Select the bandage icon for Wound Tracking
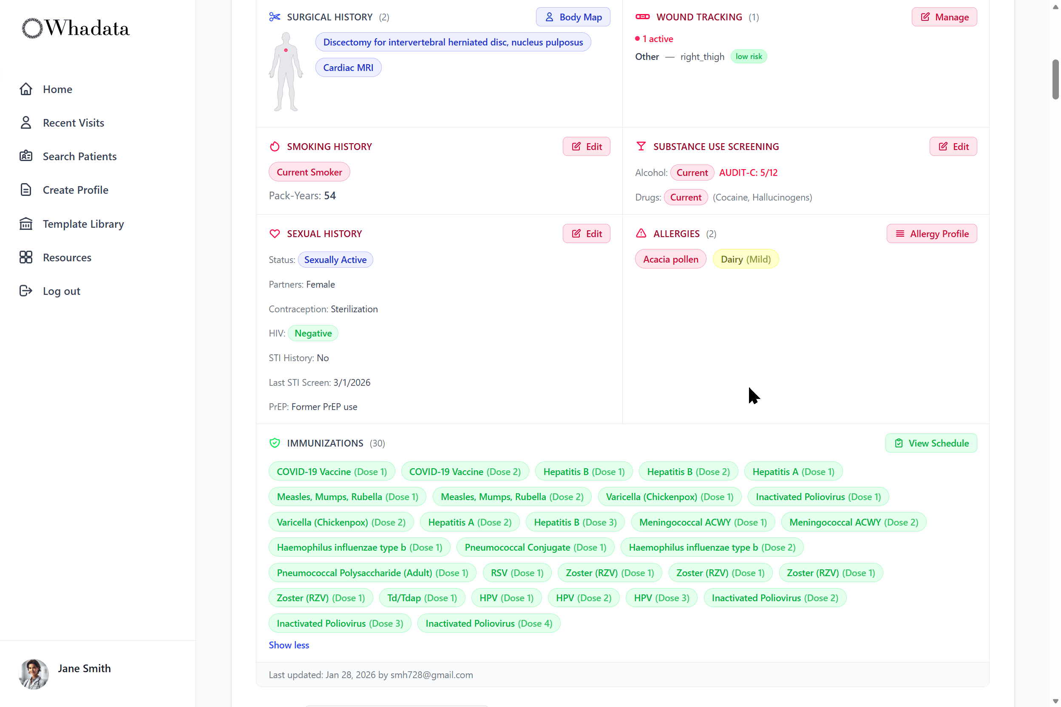The image size is (1061, 707). pyautogui.click(x=642, y=17)
